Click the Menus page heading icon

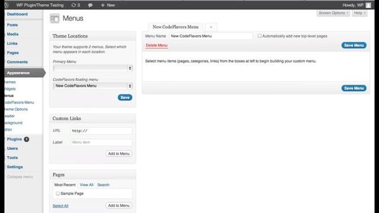[x=54, y=18]
